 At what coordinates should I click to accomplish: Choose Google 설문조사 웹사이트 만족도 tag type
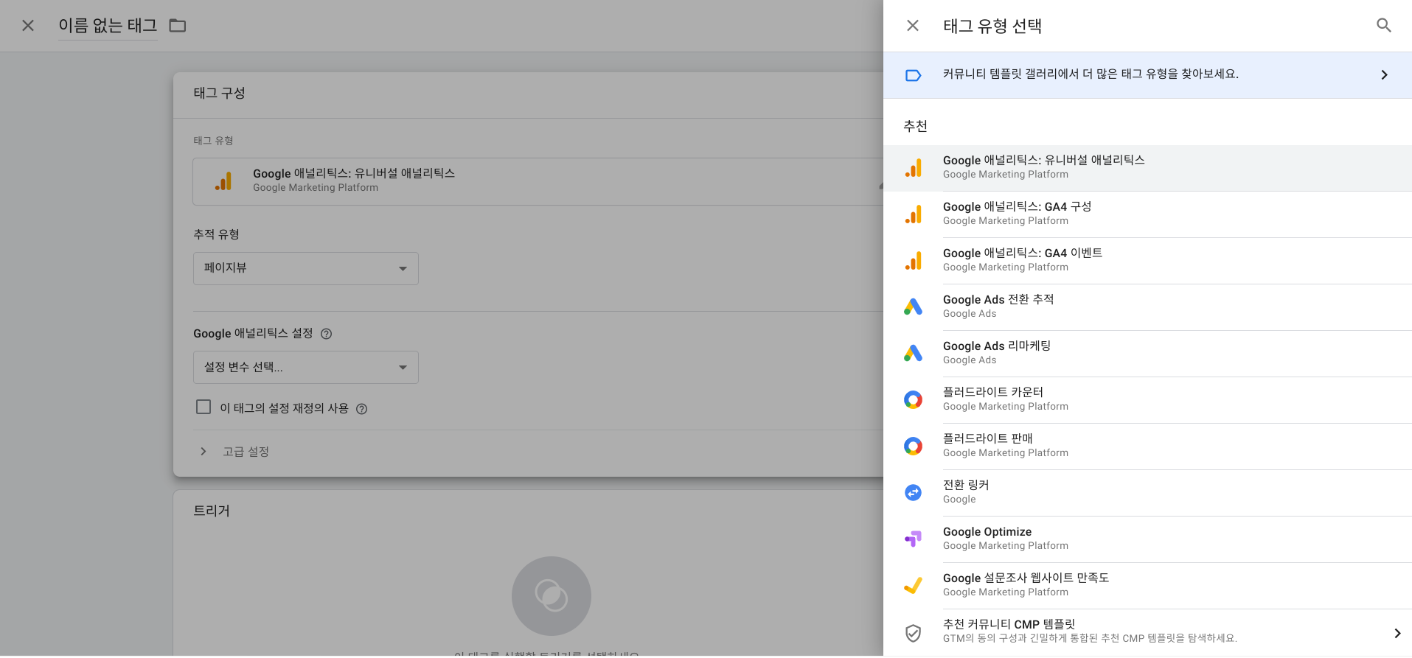point(1147,586)
